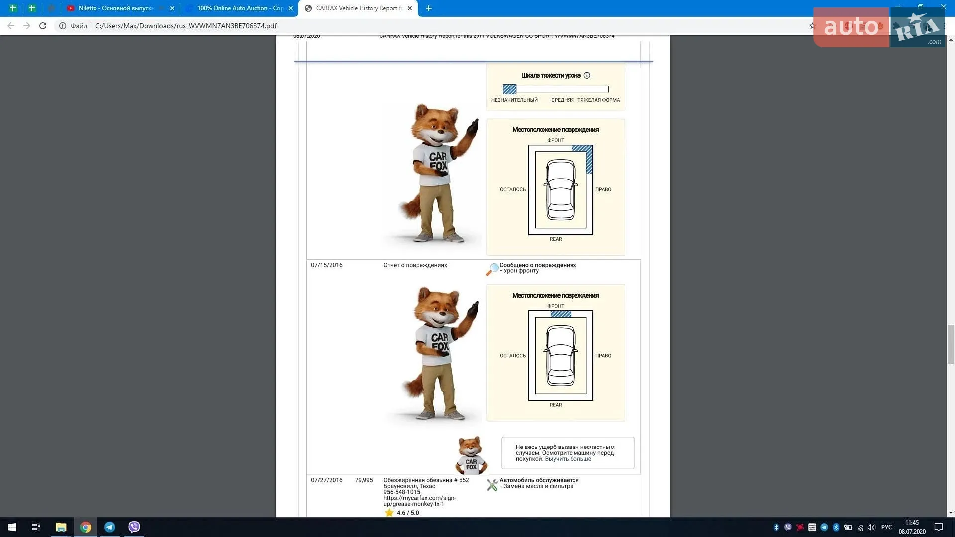
Task: Close the CARFAX Vehicle History tab
Action: (410, 8)
